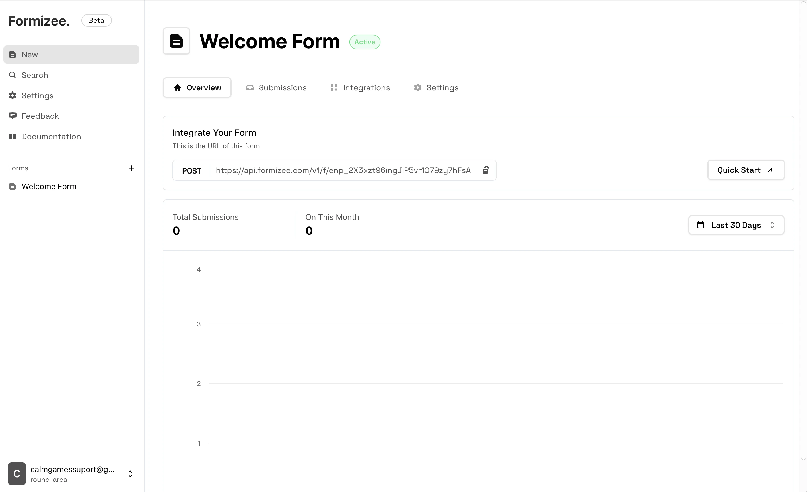Click 'This is the URL of this form' text
The height and width of the screenshot is (492, 807).
(x=216, y=146)
